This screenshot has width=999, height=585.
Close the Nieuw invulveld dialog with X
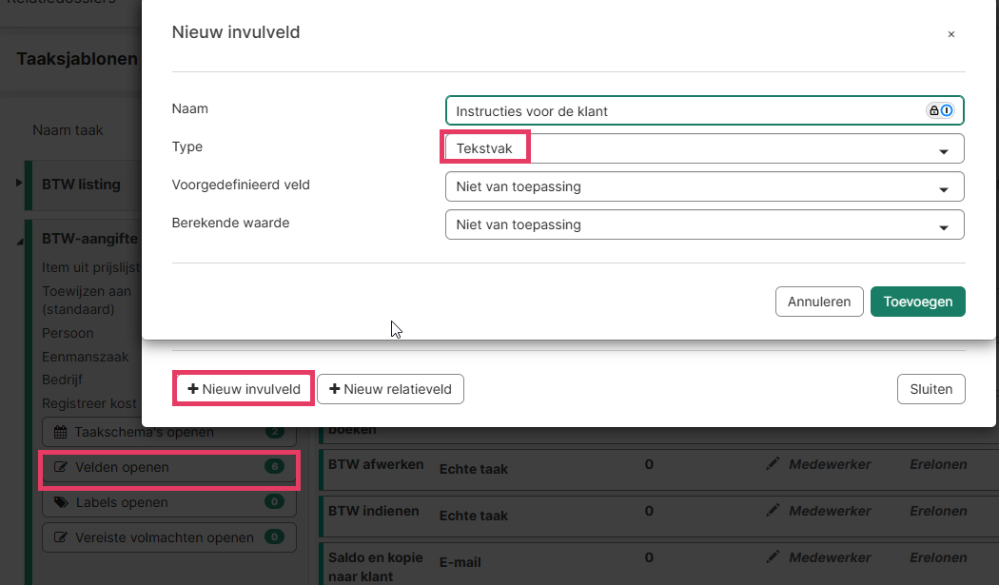pos(951,34)
